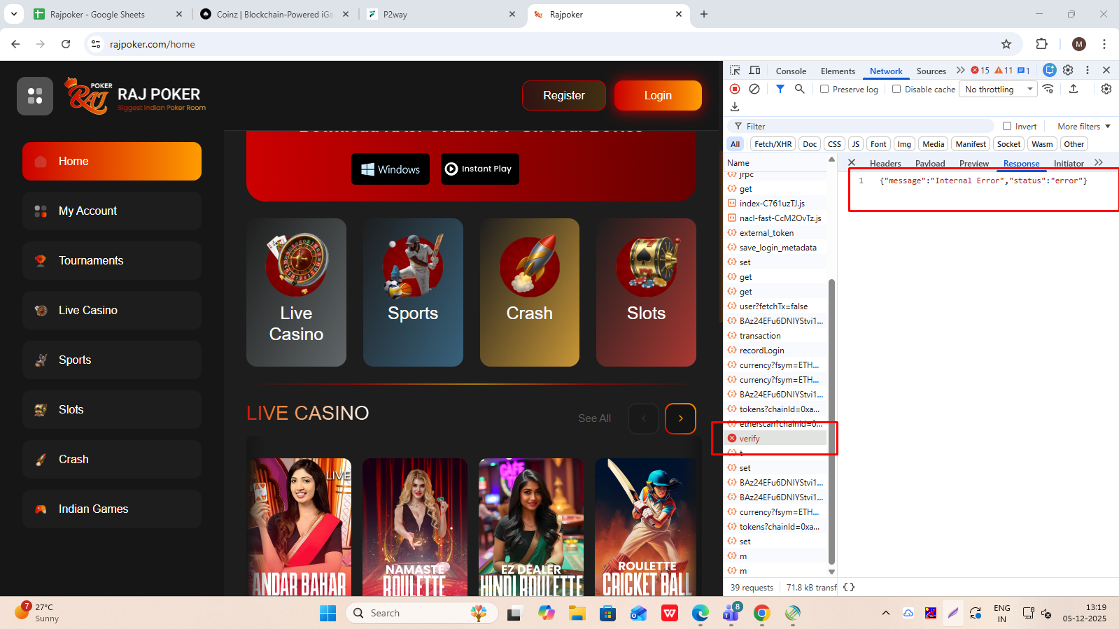Toggle the device toolbar icon

coord(754,71)
